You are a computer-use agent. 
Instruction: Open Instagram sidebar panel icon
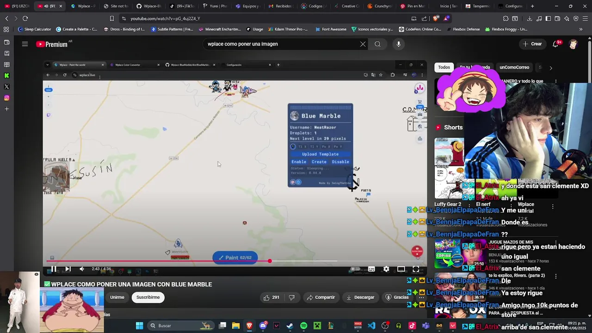pyautogui.click(x=6, y=98)
